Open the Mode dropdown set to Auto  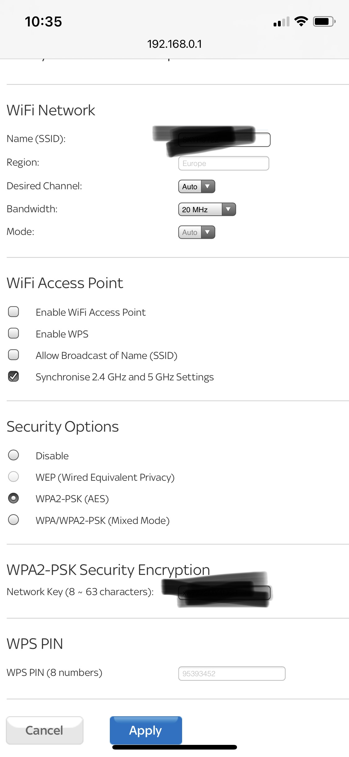click(x=196, y=232)
